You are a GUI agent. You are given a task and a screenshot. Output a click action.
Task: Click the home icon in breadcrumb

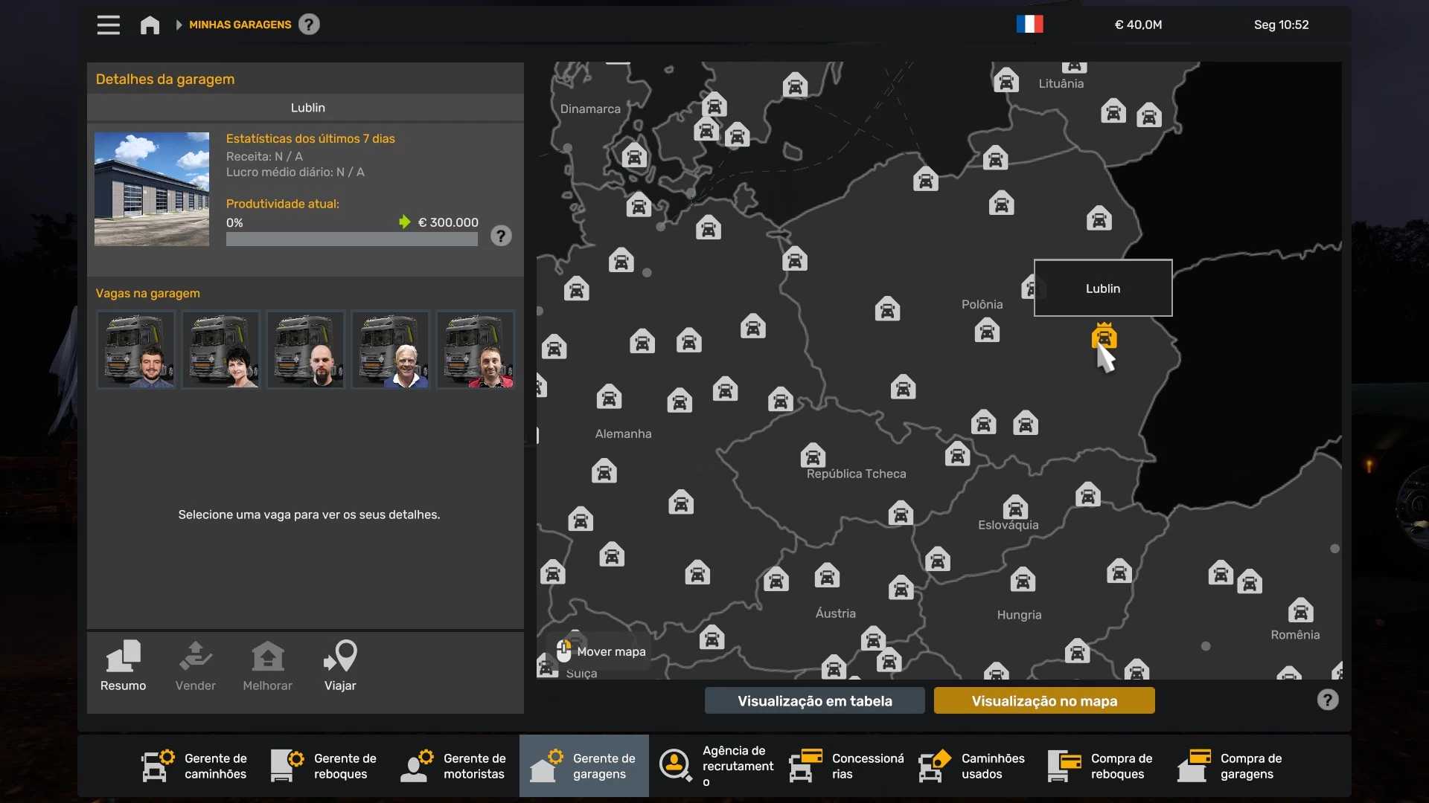[150, 25]
